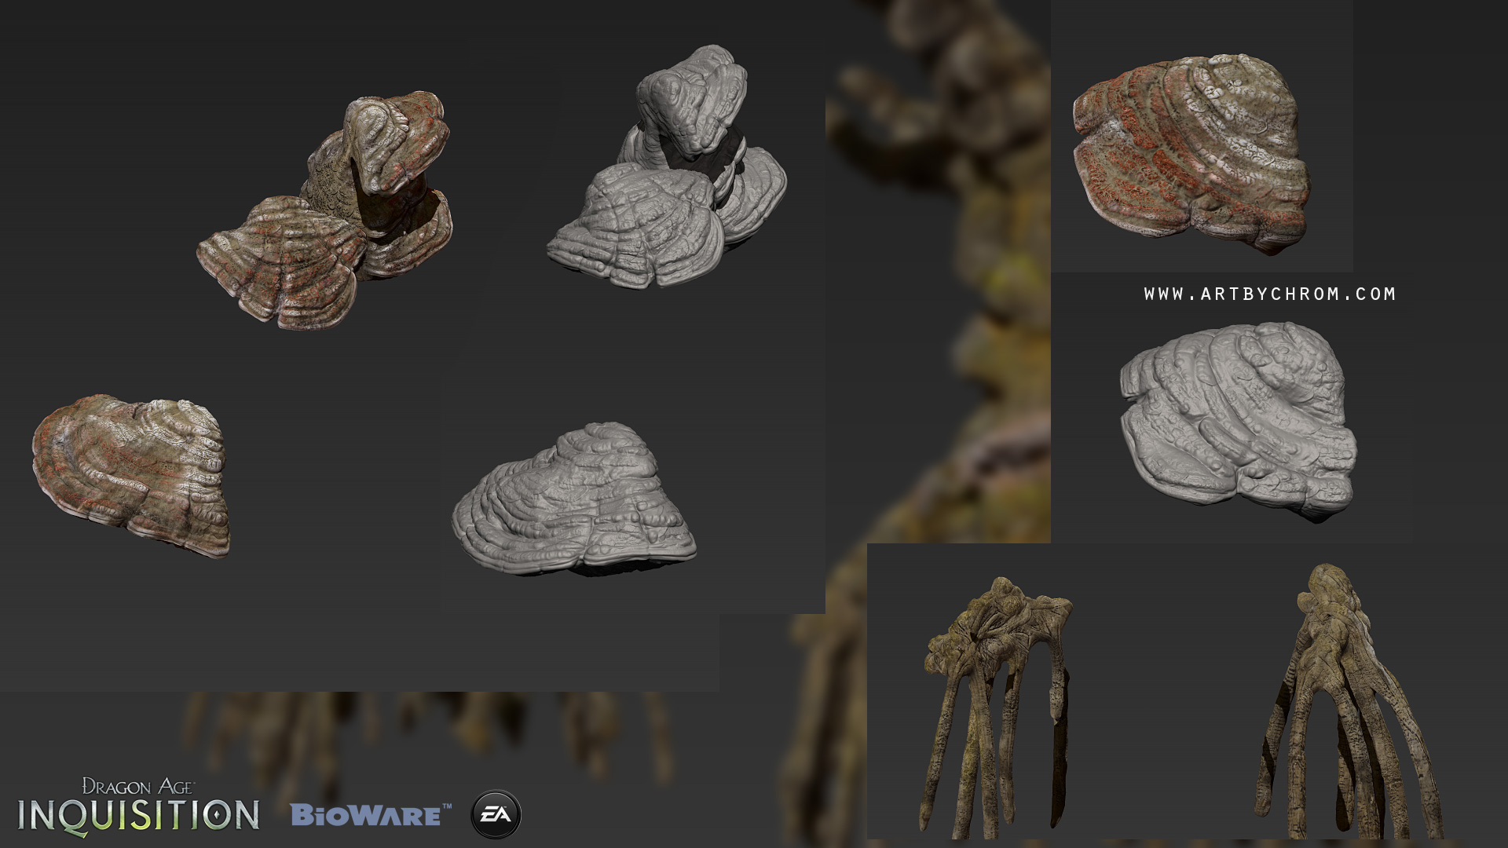Select the textured stacked fungus cluster render
Screen dimensions: 1508x848
pyautogui.click(x=324, y=210)
